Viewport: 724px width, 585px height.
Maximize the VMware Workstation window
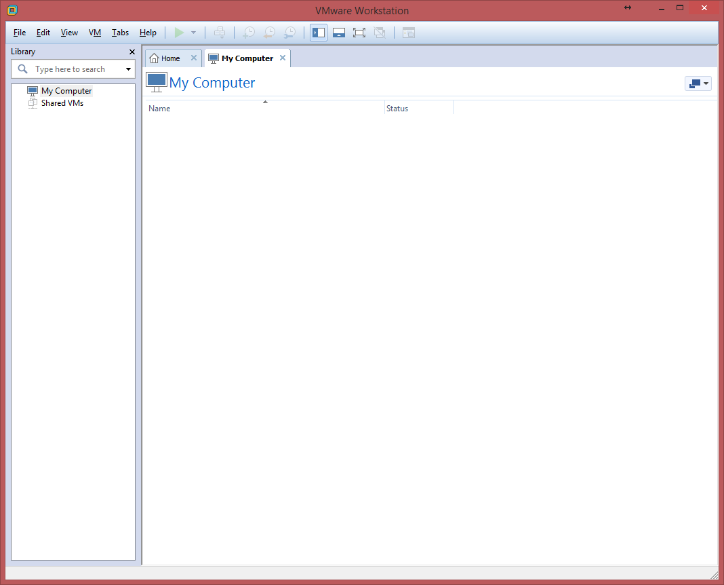[x=680, y=8]
